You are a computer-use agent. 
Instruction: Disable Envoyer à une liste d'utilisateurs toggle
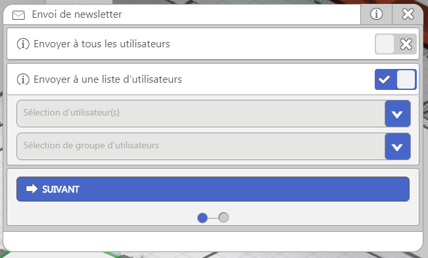tap(396, 79)
